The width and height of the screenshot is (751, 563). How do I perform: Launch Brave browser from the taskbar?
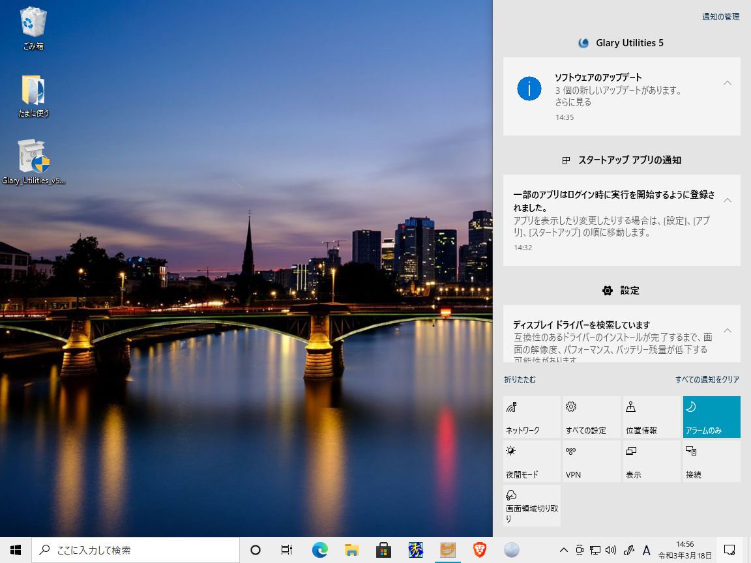coord(478,550)
